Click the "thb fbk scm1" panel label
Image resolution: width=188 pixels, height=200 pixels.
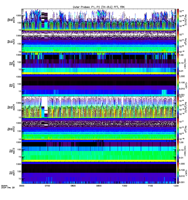(x=12, y=85)
